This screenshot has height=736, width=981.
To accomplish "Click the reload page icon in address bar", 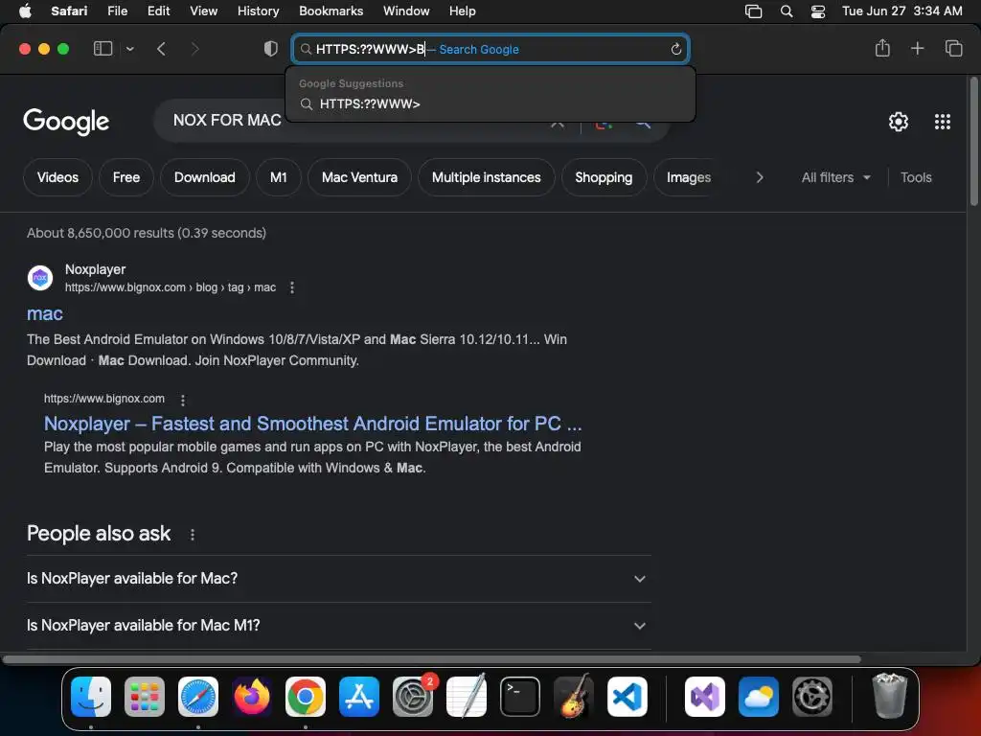I will [675, 49].
